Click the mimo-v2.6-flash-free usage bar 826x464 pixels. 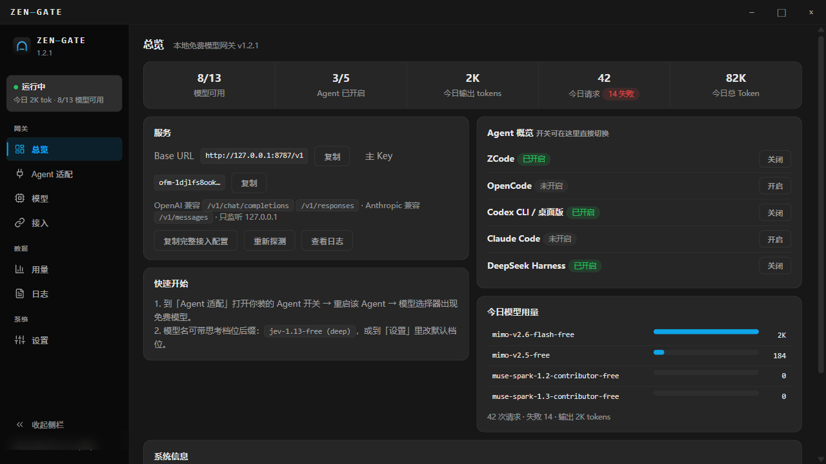point(706,332)
